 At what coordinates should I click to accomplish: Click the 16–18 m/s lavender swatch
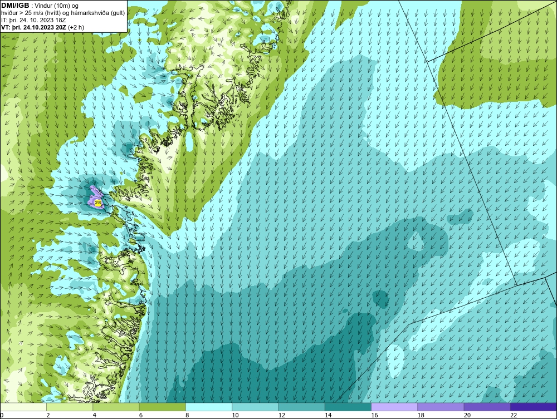click(394, 407)
